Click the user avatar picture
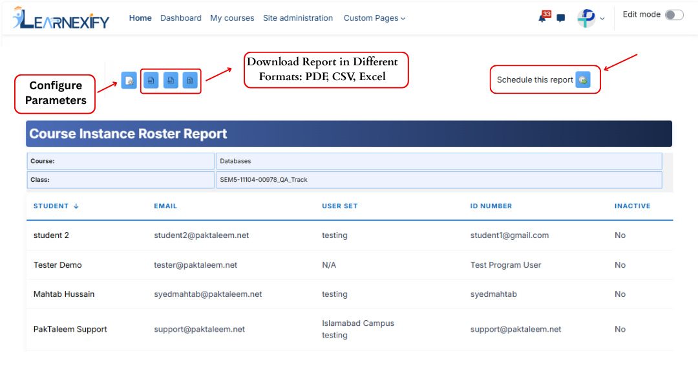 pos(586,18)
